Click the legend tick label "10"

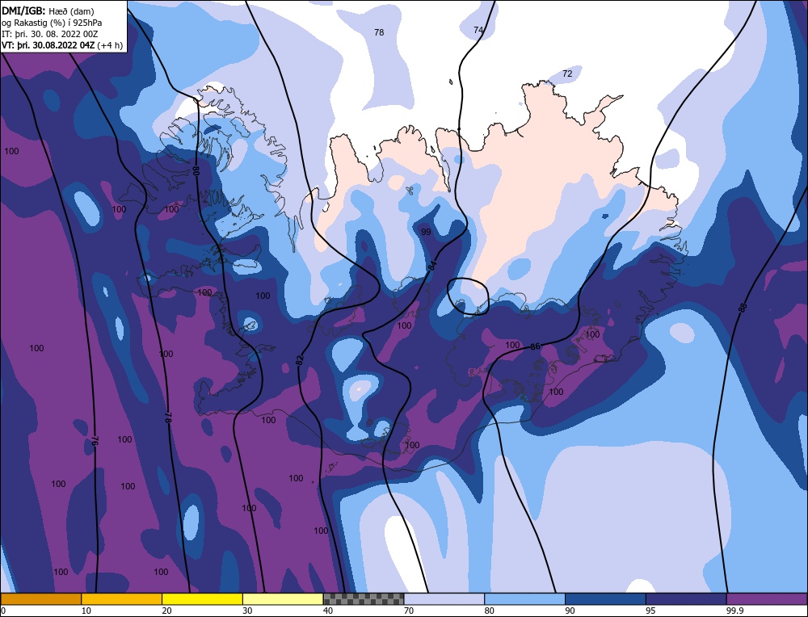86,611
